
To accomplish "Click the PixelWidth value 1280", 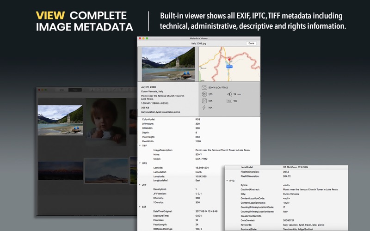I will 198,141.
